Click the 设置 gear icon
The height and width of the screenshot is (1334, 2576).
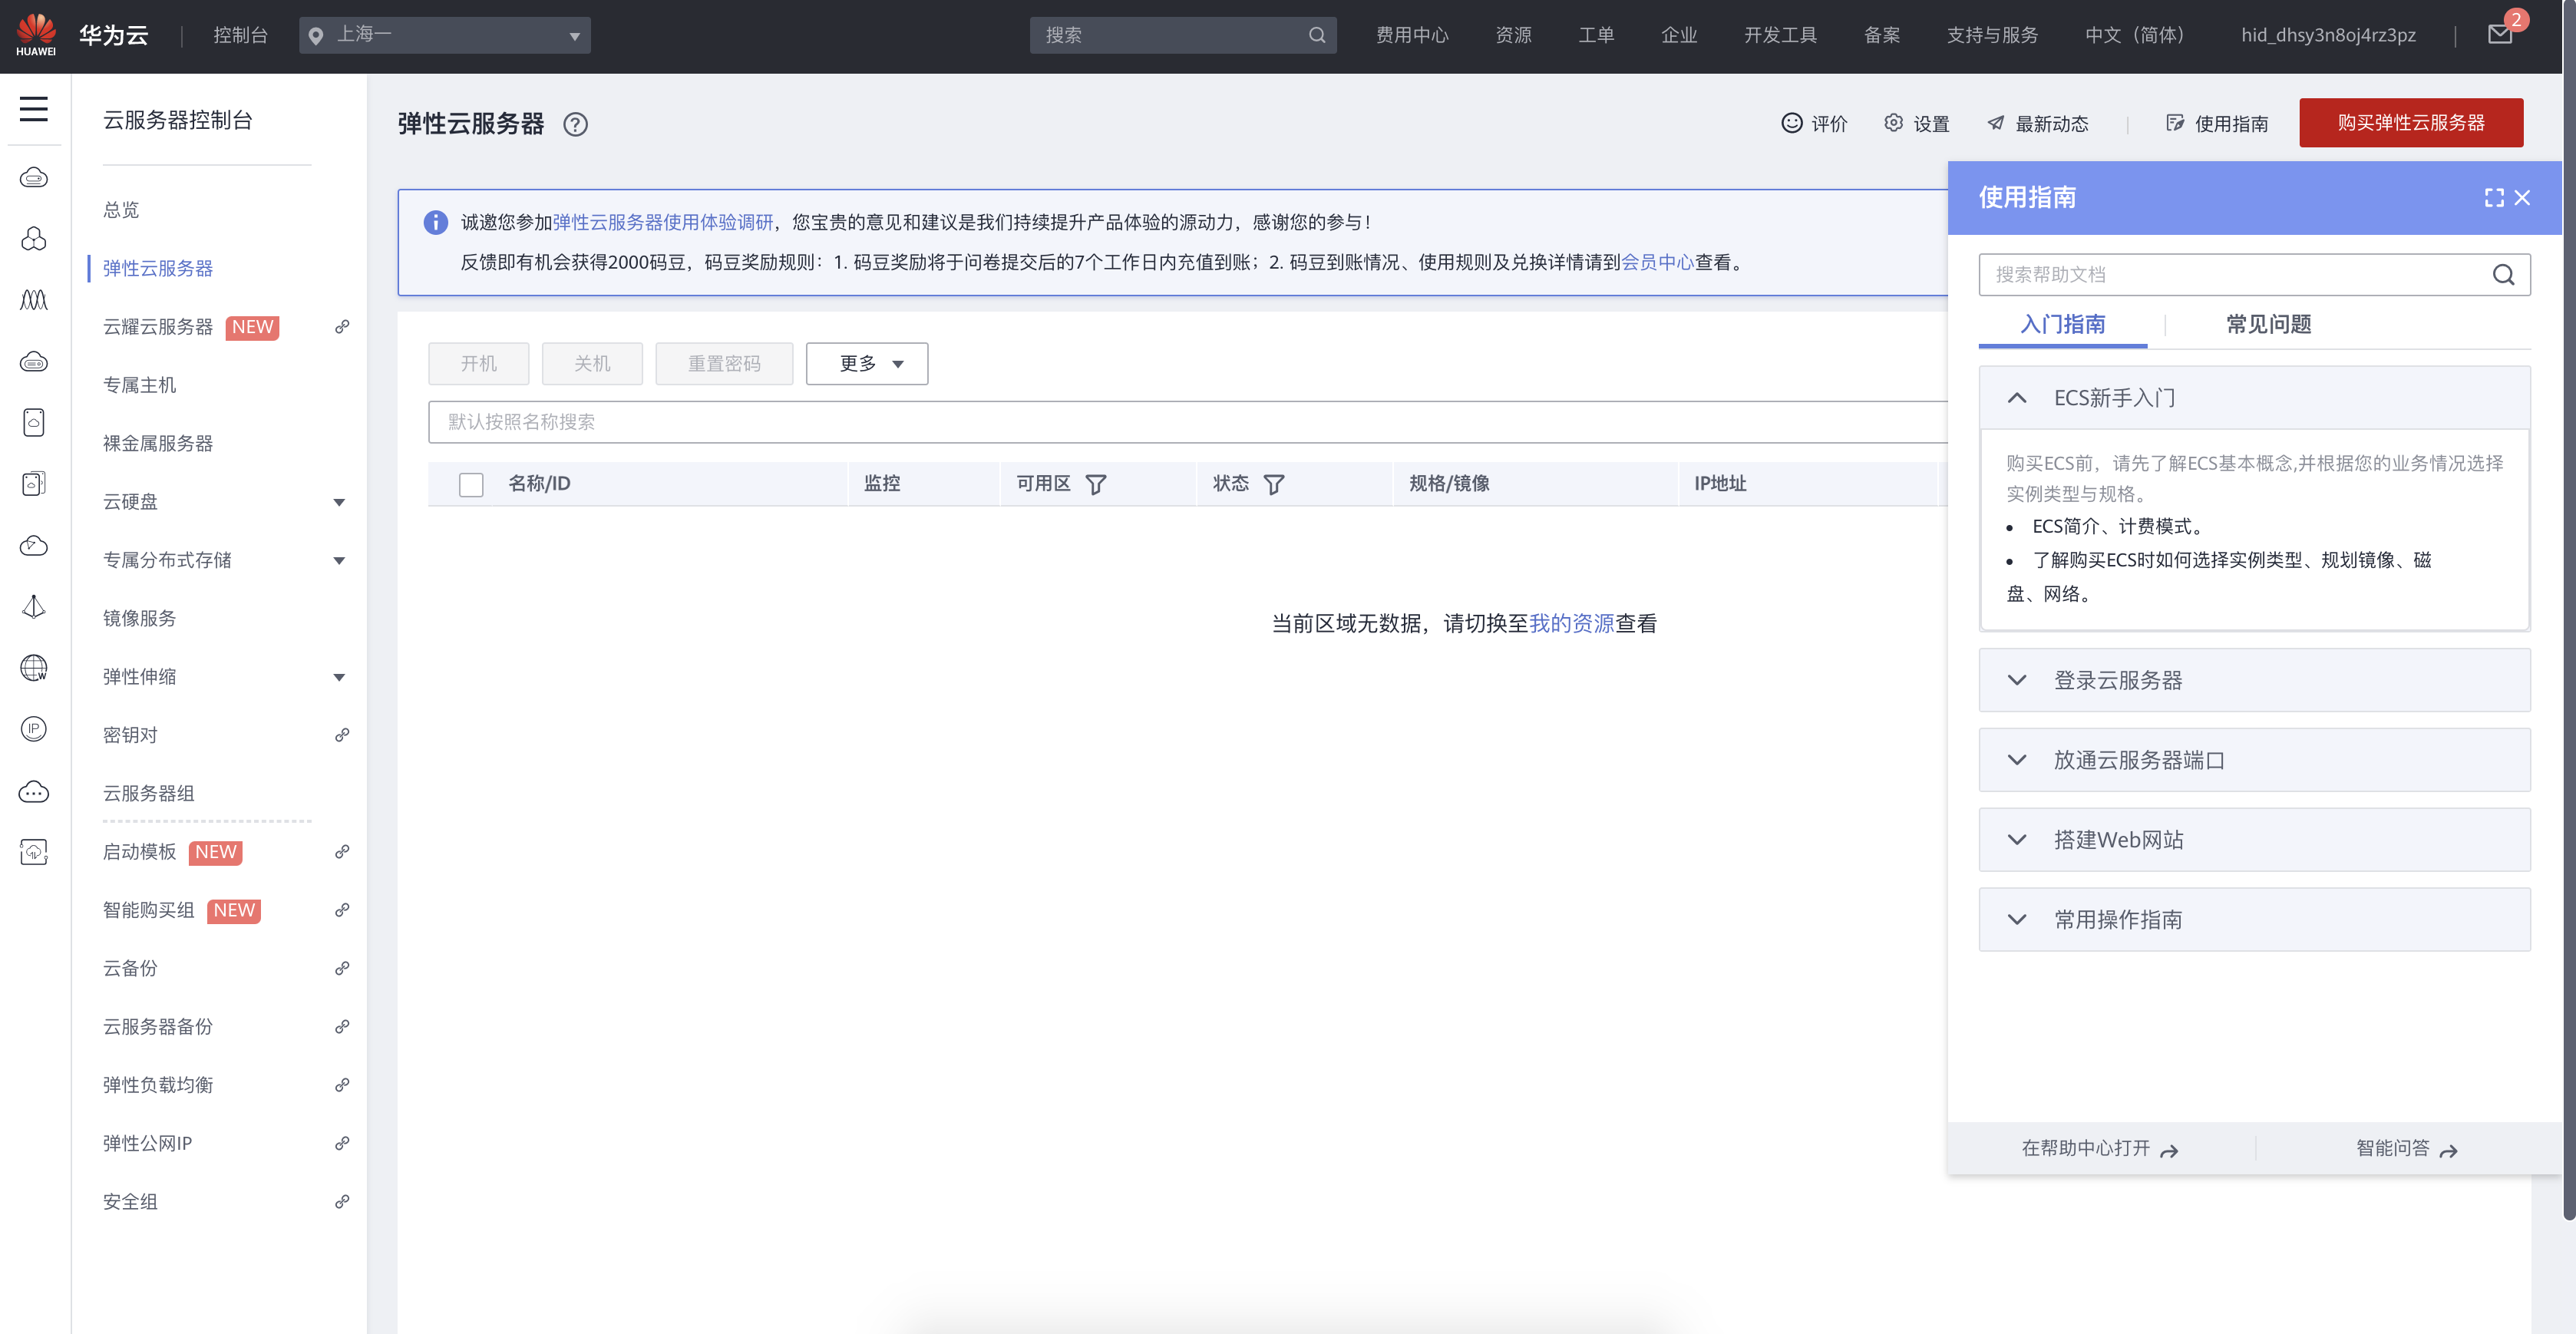click(1893, 123)
